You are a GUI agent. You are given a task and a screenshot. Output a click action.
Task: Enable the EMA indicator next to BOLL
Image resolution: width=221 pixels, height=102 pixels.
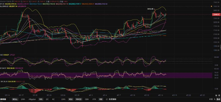coord(23,99)
